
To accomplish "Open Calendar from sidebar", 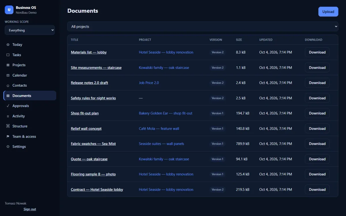I will coord(30,75).
